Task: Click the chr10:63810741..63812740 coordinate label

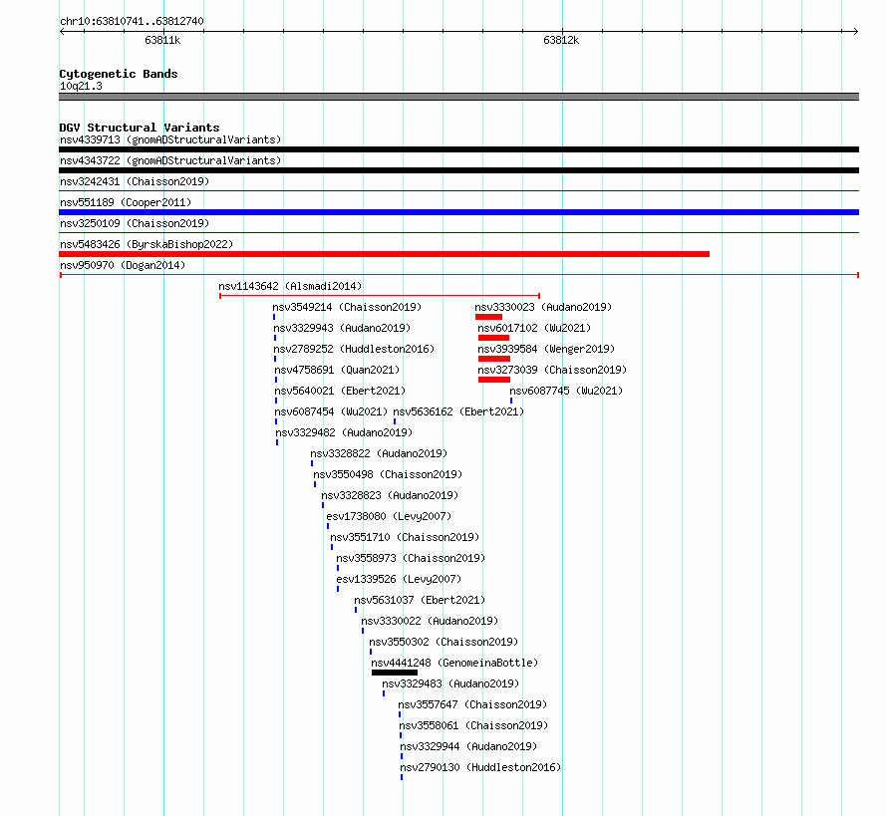Action: (132, 21)
